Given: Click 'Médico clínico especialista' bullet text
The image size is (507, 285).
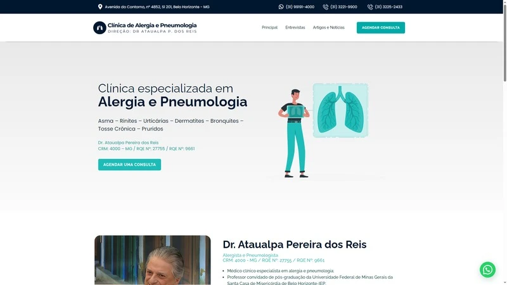Looking at the screenshot, I should [x=280, y=271].
